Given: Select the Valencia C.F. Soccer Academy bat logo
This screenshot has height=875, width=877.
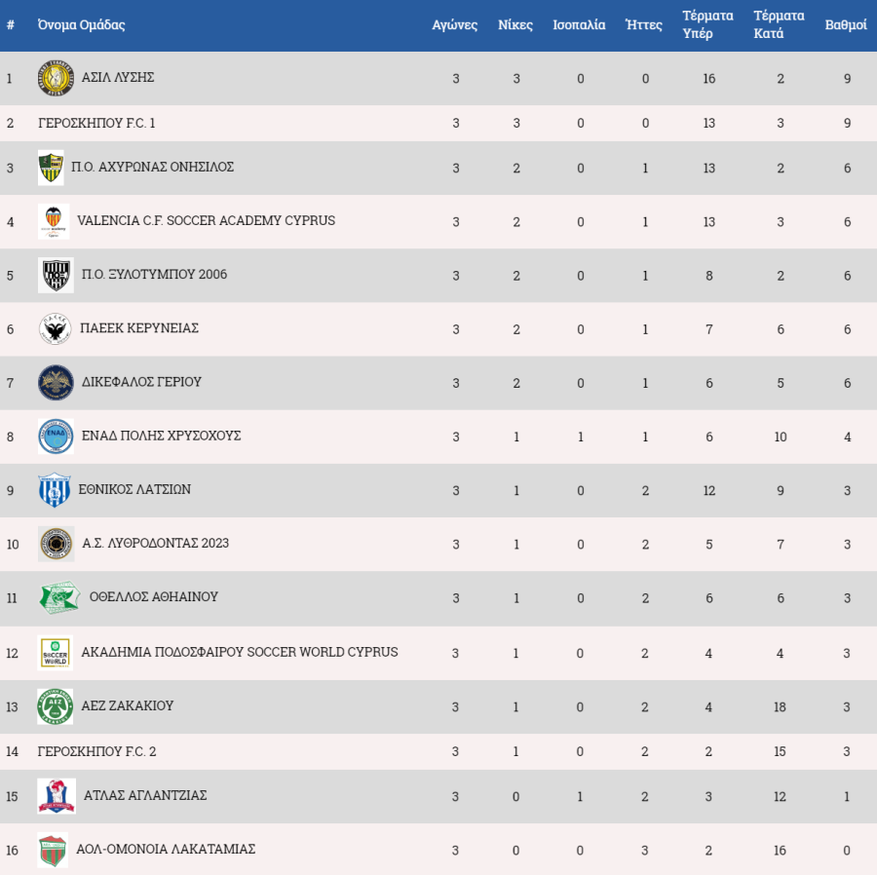Looking at the screenshot, I should (x=54, y=221).
